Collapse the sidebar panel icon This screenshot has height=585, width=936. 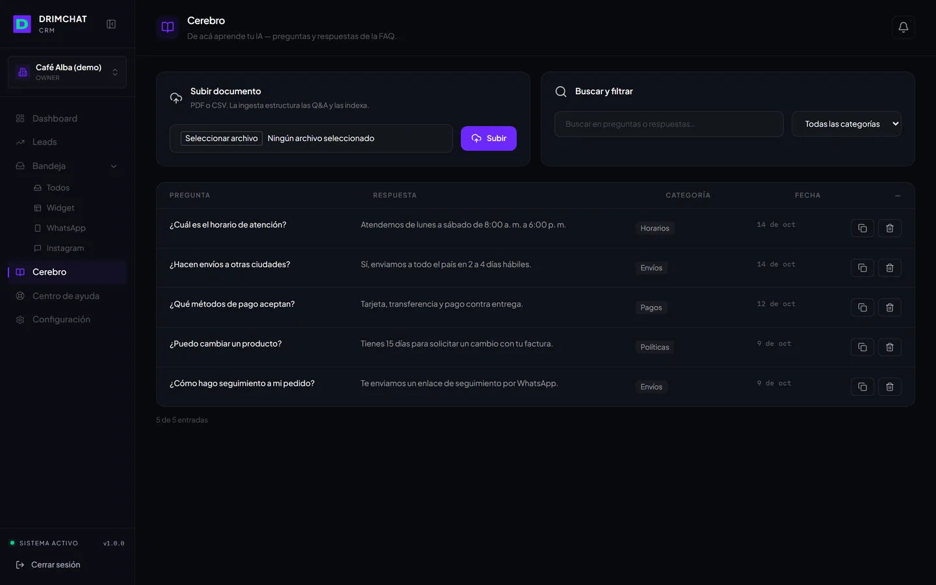pyautogui.click(x=111, y=24)
